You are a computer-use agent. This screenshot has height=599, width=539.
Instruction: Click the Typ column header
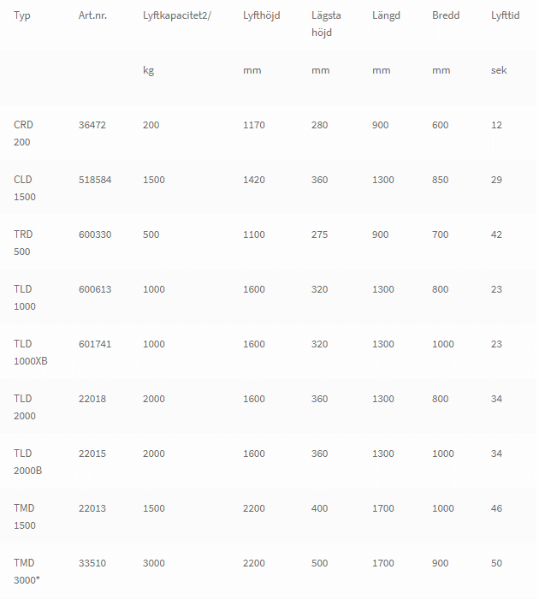(x=22, y=15)
